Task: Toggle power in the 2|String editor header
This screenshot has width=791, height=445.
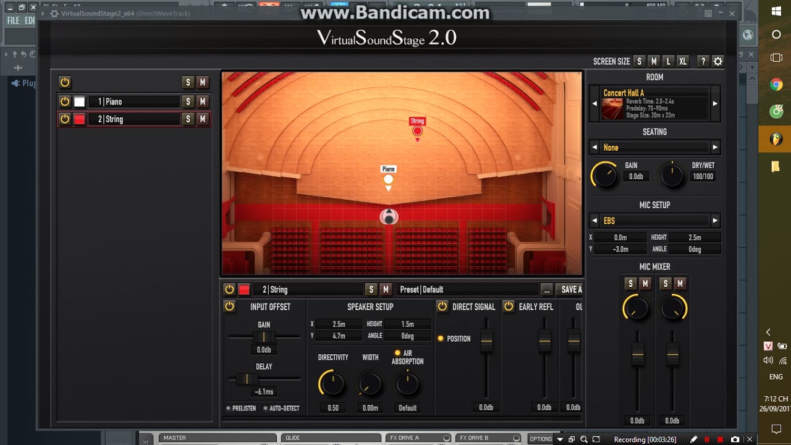Action: click(229, 289)
